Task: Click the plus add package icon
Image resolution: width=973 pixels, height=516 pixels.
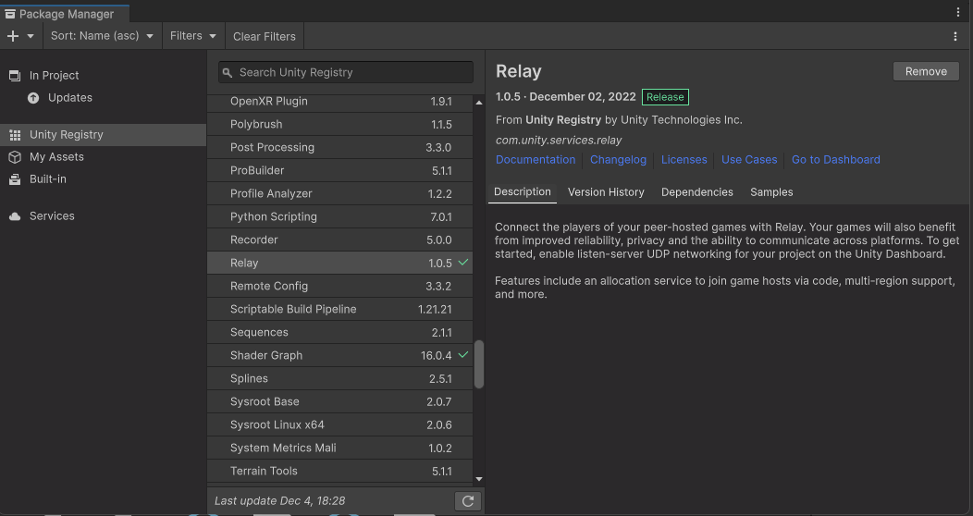Action: point(13,36)
